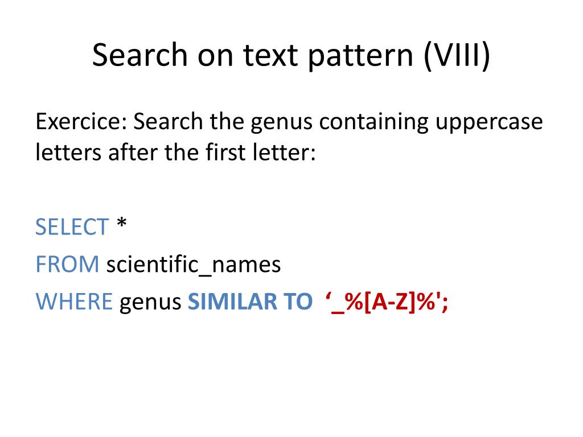The height and width of the screenshot is (437, 583).
Task: Click the word 'genus' in the exercise sentence
Action: pyautogui.click(x=281, y=124)
